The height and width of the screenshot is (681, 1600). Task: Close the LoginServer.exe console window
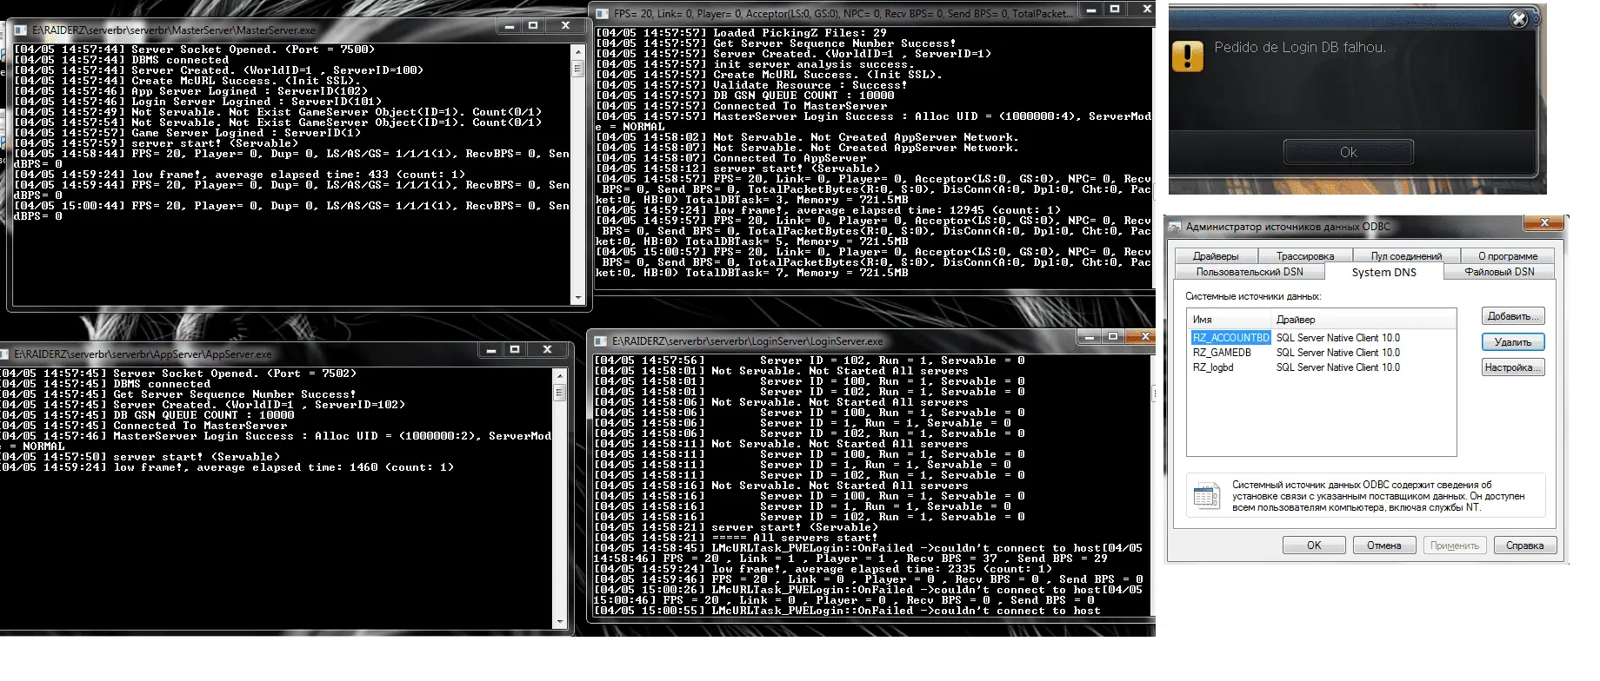click(1145, 336)
